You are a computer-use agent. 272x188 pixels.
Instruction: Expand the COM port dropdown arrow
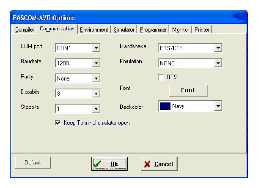click(x=96, y=48)
